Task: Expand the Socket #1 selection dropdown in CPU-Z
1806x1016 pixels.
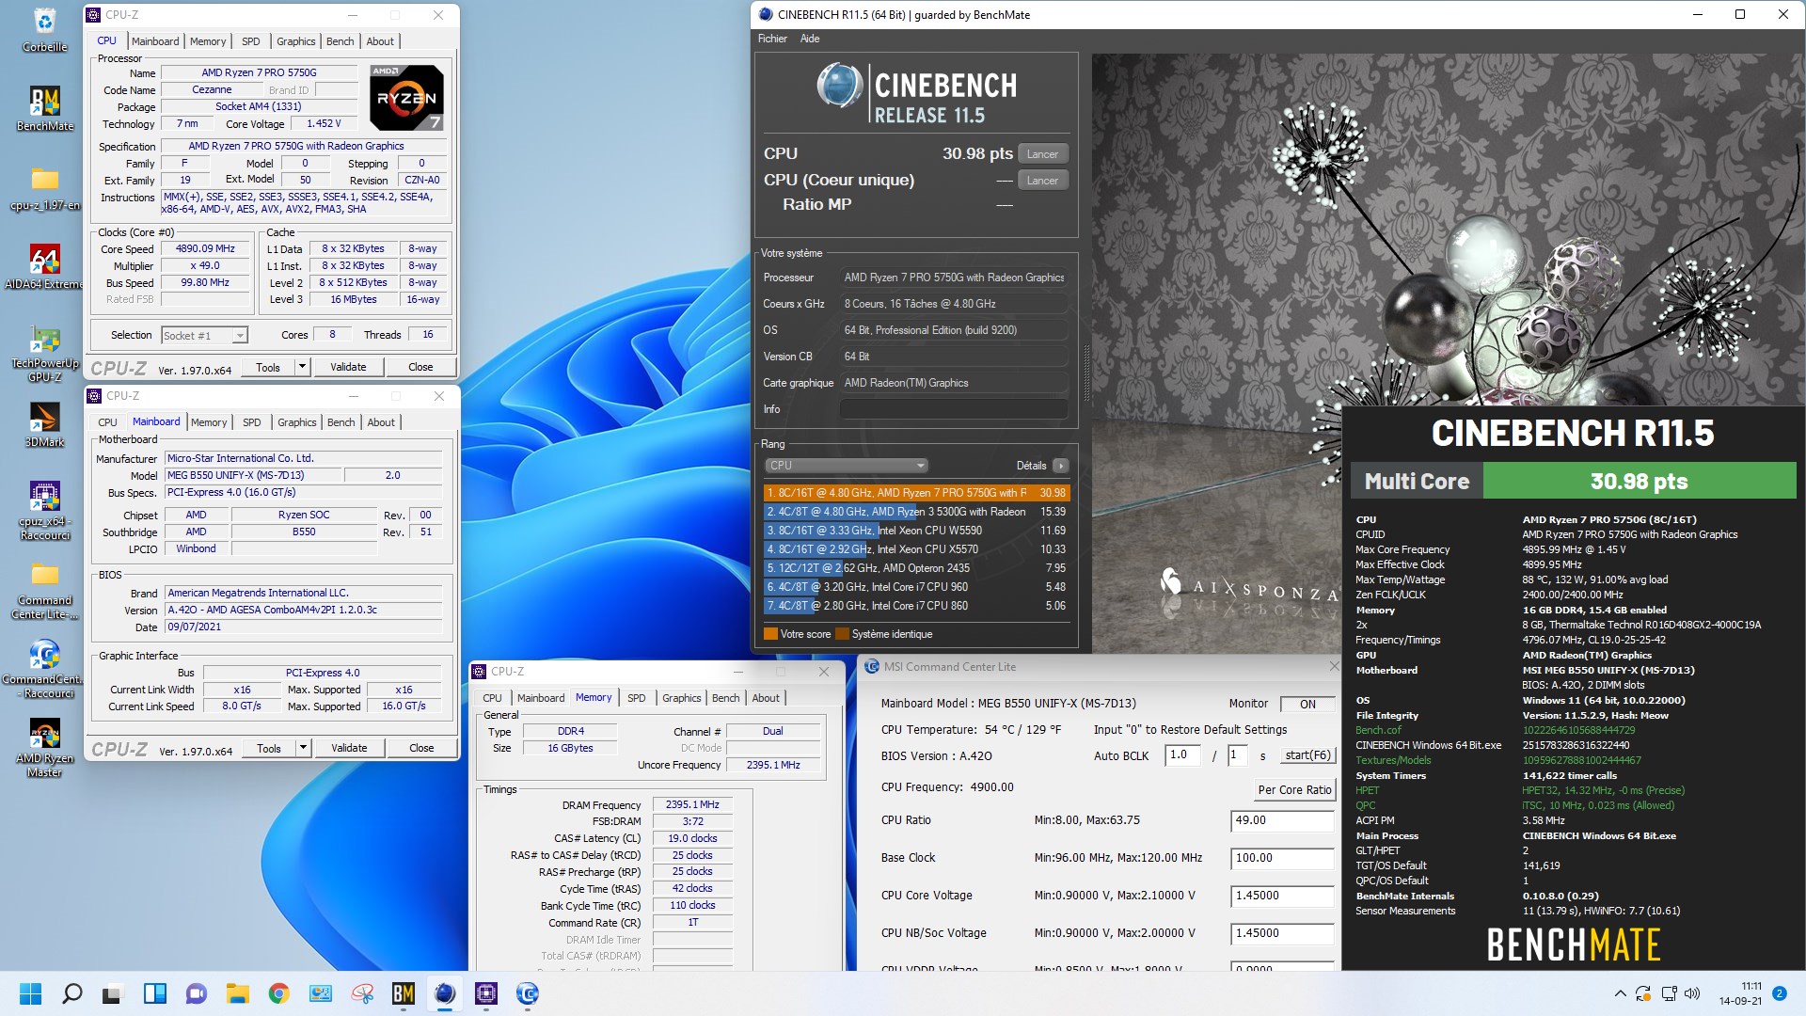Action: pos(240,336)
